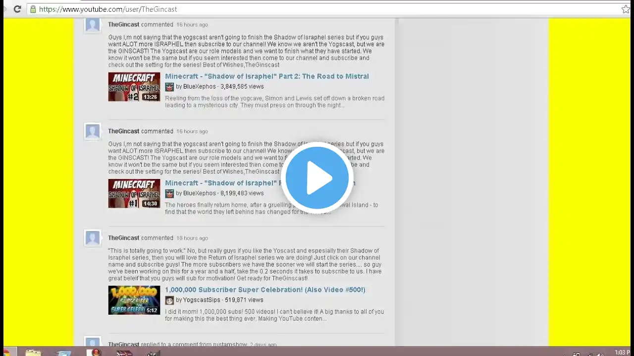Click the speaker volume icon in system tray
Viewport: 634px width, 356px height.
(600, 354)
